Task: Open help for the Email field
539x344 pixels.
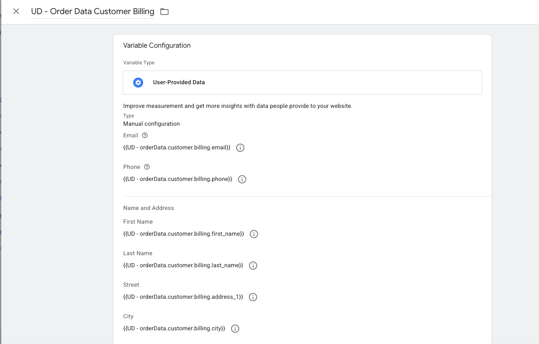Action: tap(144, 135)
